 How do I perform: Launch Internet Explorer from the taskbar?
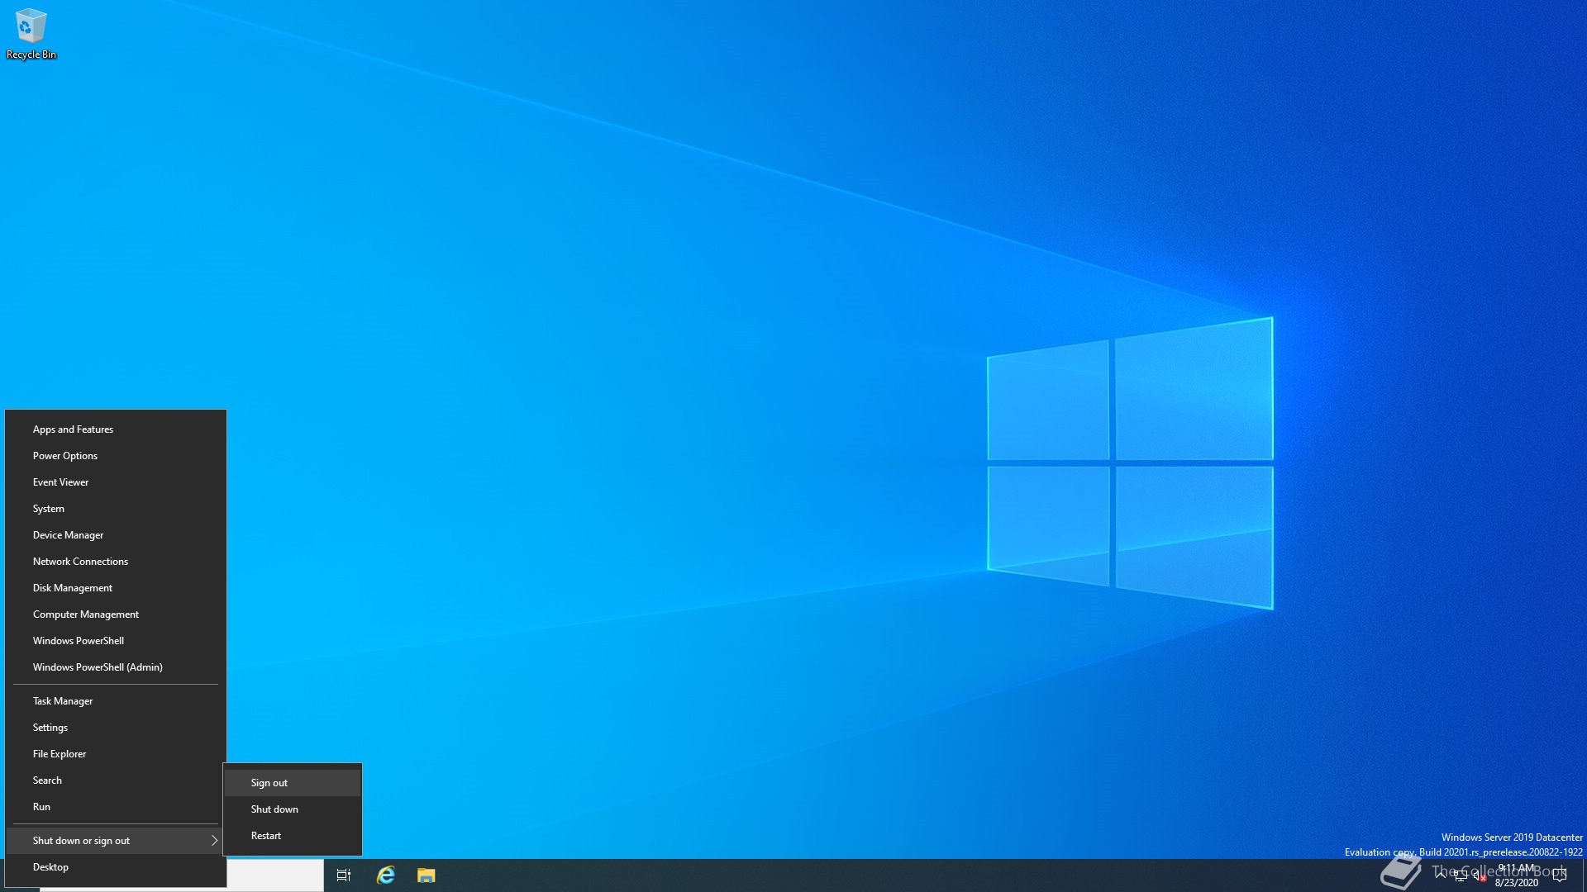click(x=386, y=875)
